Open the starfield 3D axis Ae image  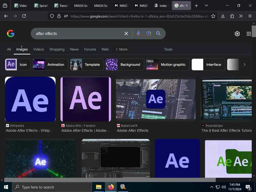40,159
